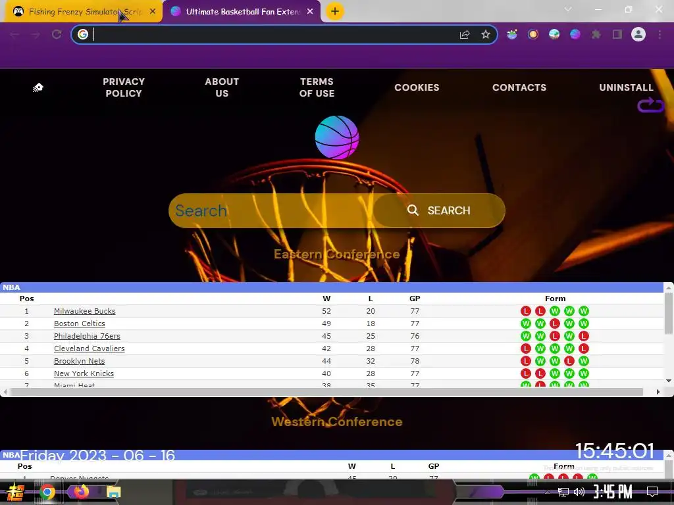
Task: Open the New York Knicks team link
Action: pyautogui.click(x=84, y=373)
